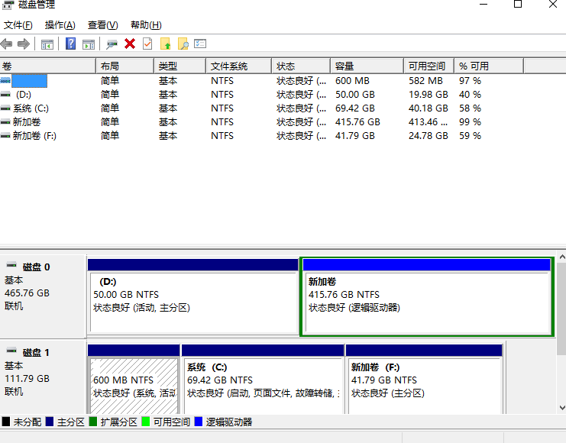The image size is (566, 443).
Task: Toggle the show/hide console tree icon
Action: pos(47,44)
